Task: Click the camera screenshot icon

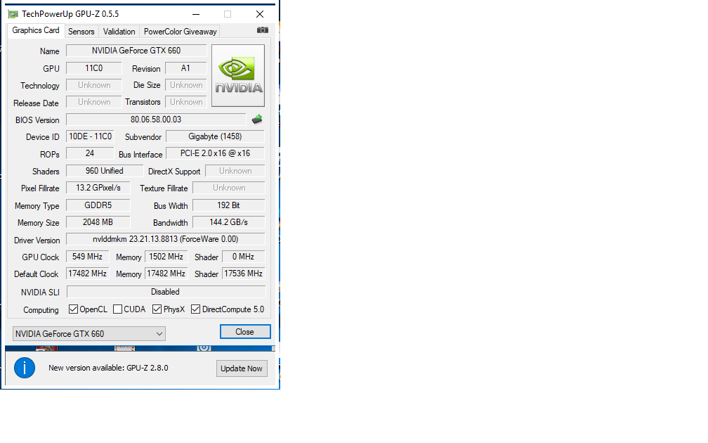Action: click(x=263, y=30)
